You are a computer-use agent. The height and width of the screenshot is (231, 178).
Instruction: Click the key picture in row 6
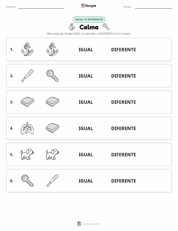click(x=27, y=181)
